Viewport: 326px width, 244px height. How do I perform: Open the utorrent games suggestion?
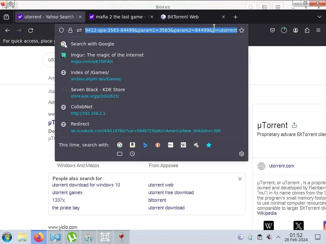click(67, 193)
